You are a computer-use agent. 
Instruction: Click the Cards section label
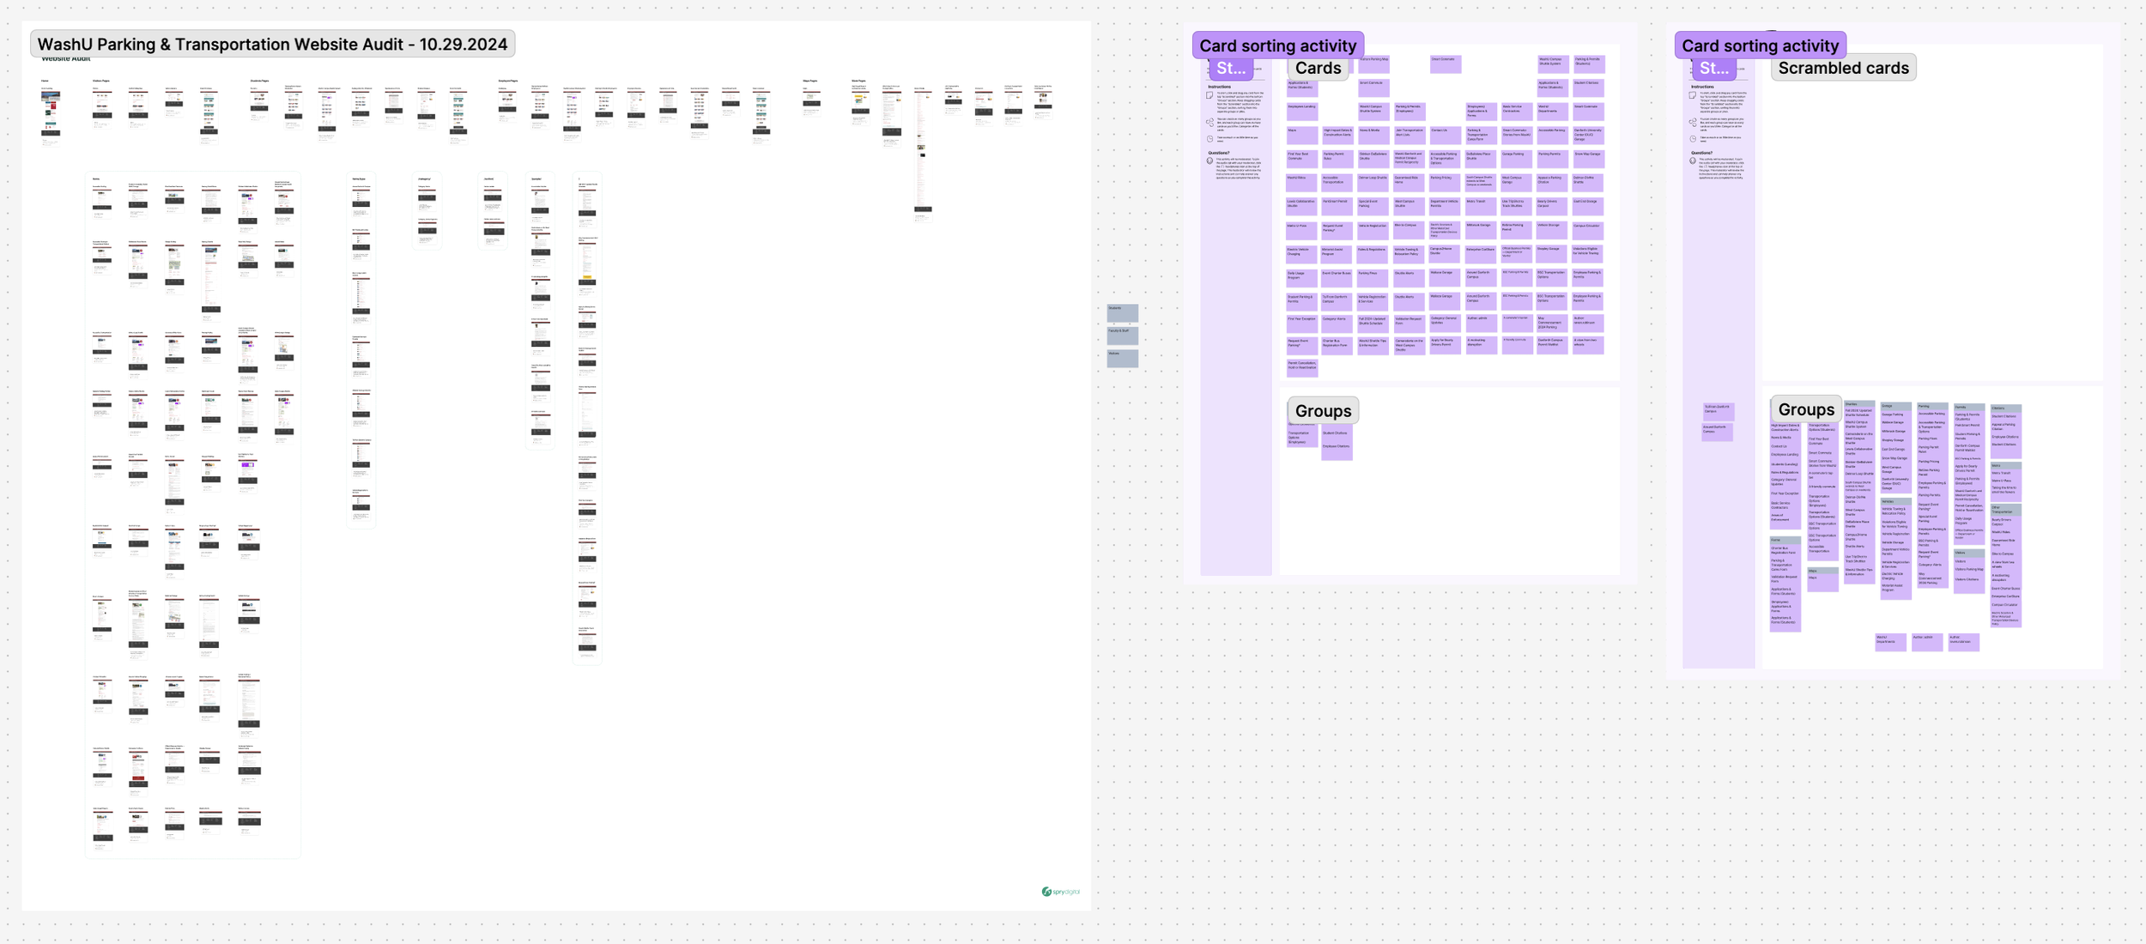point(1317,69)
